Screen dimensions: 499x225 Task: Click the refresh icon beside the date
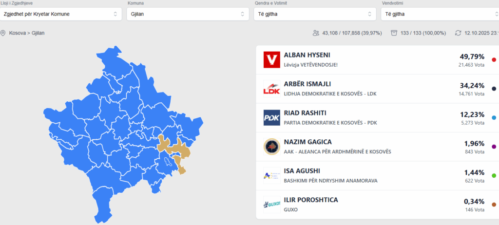(458, 33)
